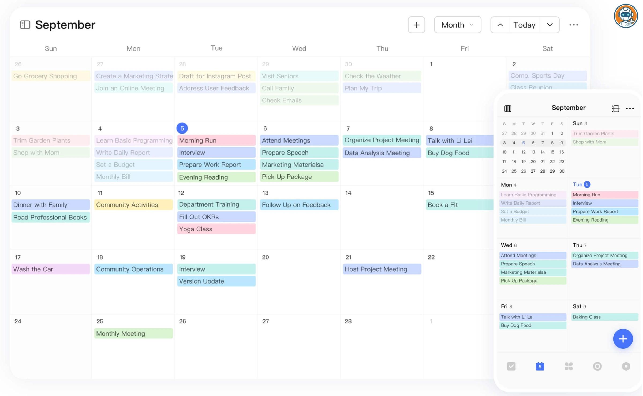Click the plus button to create a new event
This screenshot has width=643, height=396.
pyautogui.click(x=416, y=25)
